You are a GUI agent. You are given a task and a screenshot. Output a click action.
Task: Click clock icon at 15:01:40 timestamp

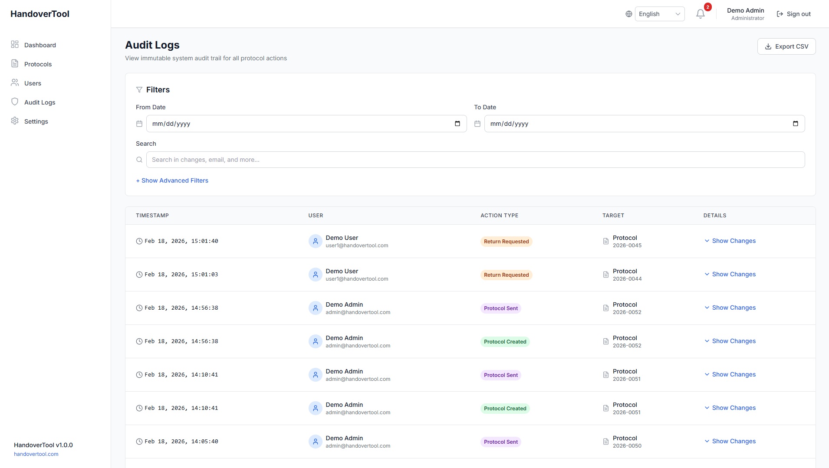(139, 241)
